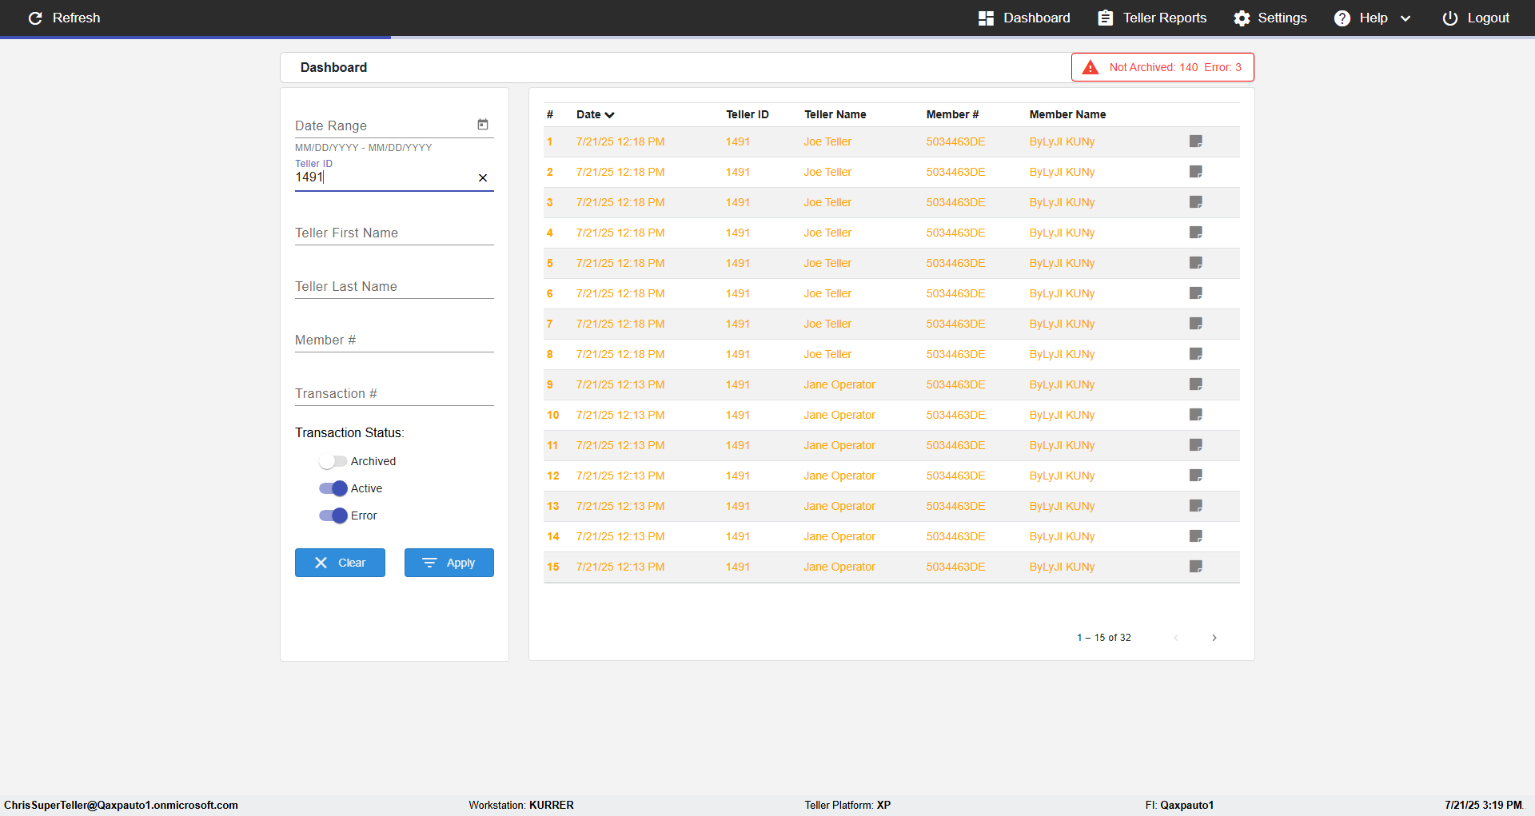
Task: Click the Not Archived warning alert icon
Action: coord(1090,68)
